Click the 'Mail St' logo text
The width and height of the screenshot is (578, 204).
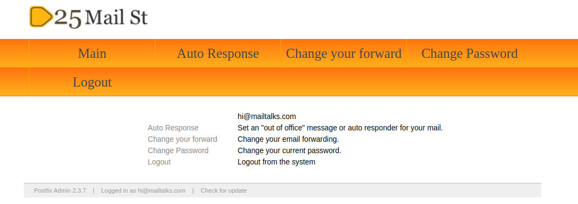pos(116,17)
